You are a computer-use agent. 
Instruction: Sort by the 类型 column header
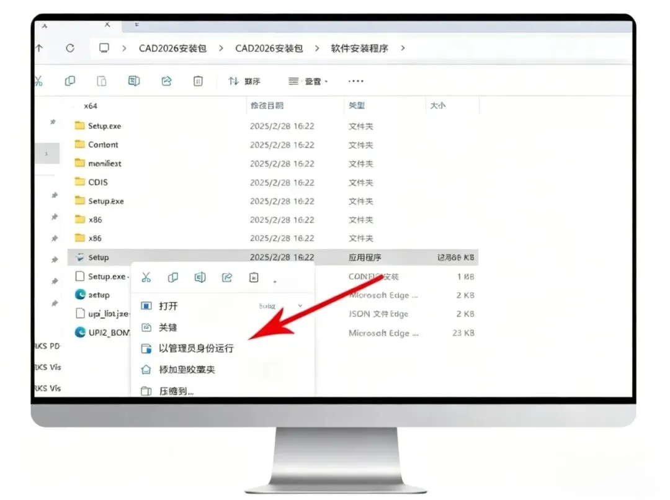click(356, 105)
